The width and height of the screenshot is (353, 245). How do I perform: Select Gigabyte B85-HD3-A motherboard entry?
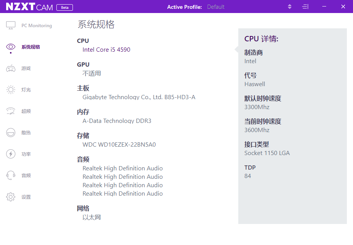[x=139, y=97]
